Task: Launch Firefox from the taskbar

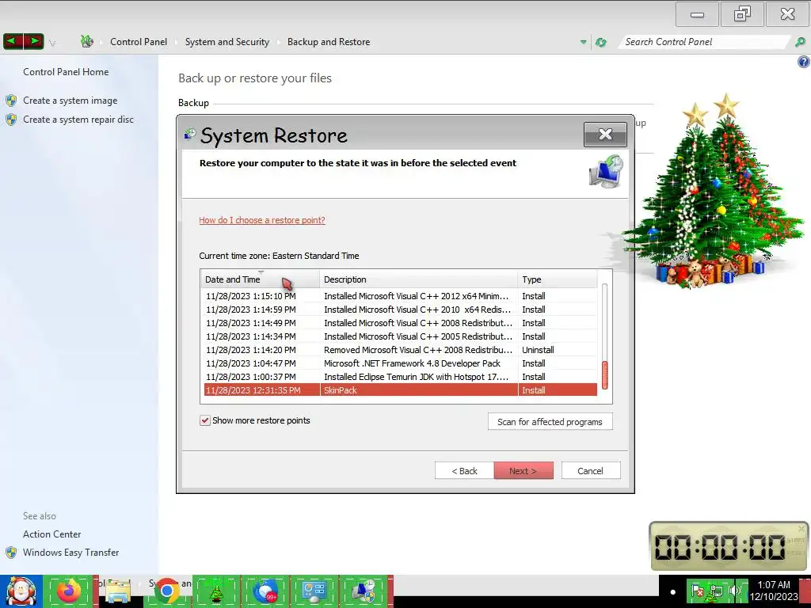Action: (x=70, y=591)
